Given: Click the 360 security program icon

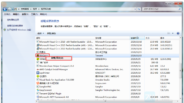Looking at the screenshot, I should pos(38,59).
